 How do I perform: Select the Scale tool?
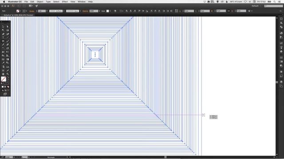[x=8, y=48]
